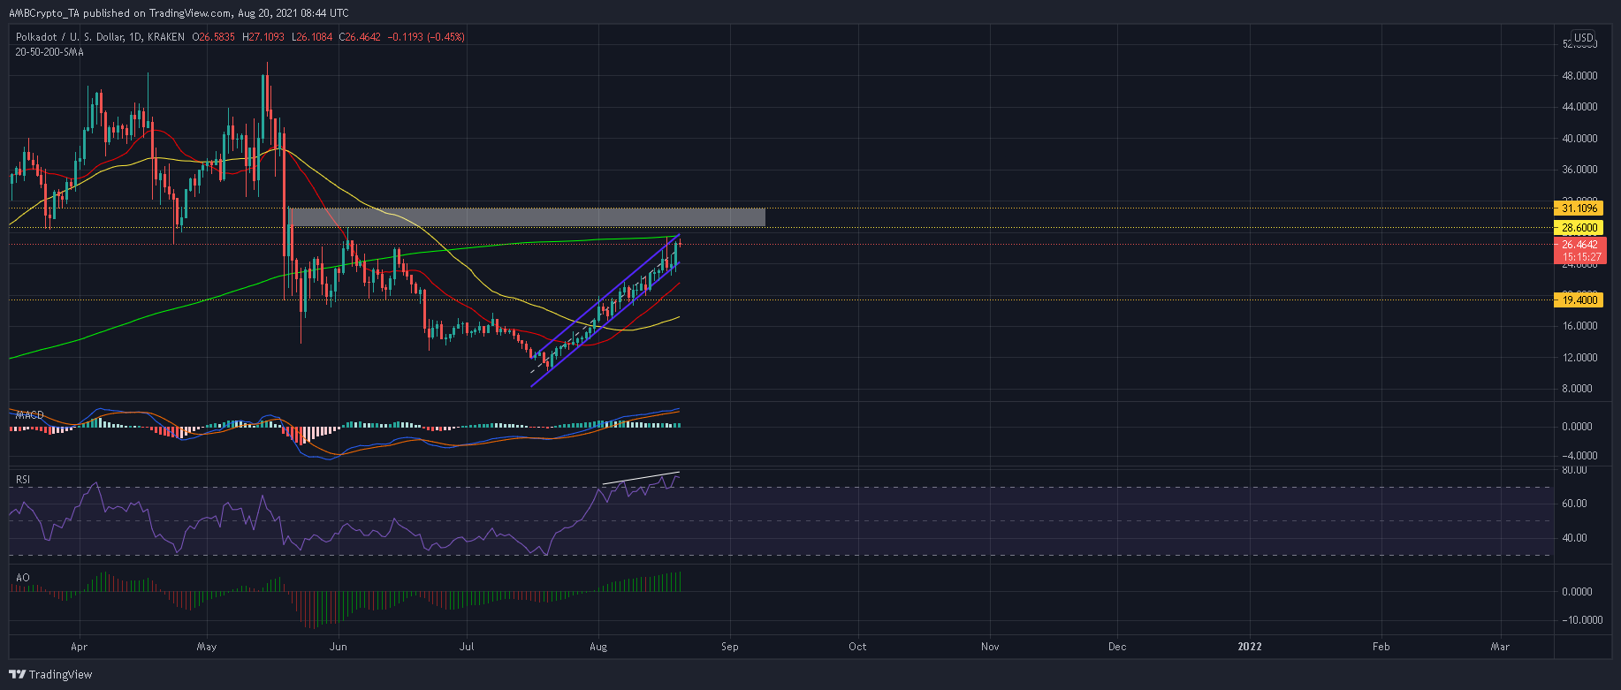Click the AO indicator label

pos(23,578)
